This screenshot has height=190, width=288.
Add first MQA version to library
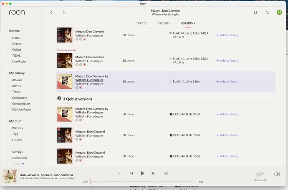(227, 35)
